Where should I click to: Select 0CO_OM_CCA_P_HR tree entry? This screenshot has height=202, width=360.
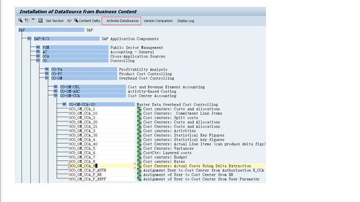coord(85,175)
